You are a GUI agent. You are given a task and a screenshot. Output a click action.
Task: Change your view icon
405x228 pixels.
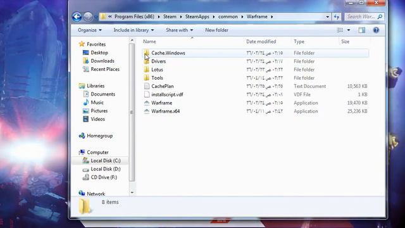[340, 30]
